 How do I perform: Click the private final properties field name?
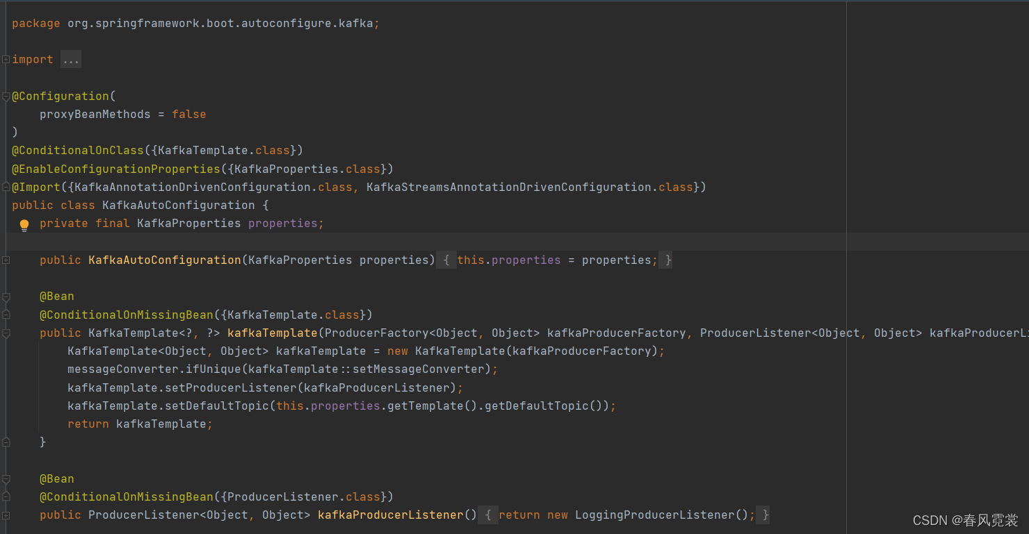[283, 223]
